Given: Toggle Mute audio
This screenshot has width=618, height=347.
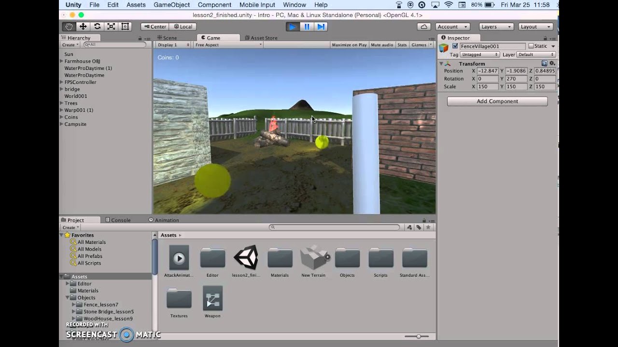Looking at the screenshot, I should click(x=382, y=45).
